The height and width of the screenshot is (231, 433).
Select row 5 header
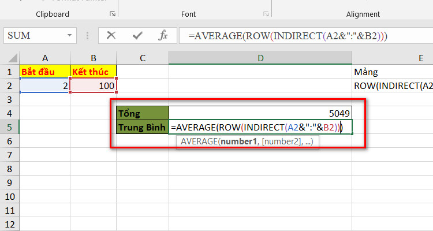(x=10, y=127)
